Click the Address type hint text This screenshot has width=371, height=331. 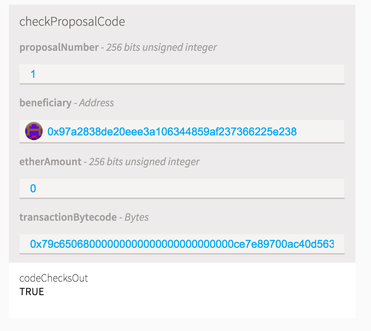click(x=96, y=103)
